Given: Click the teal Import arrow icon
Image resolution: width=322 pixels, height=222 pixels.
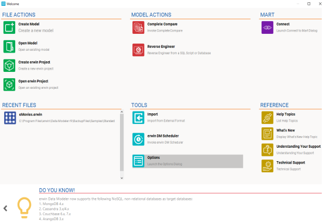Looking at the screenshot, I should (138, 117).
